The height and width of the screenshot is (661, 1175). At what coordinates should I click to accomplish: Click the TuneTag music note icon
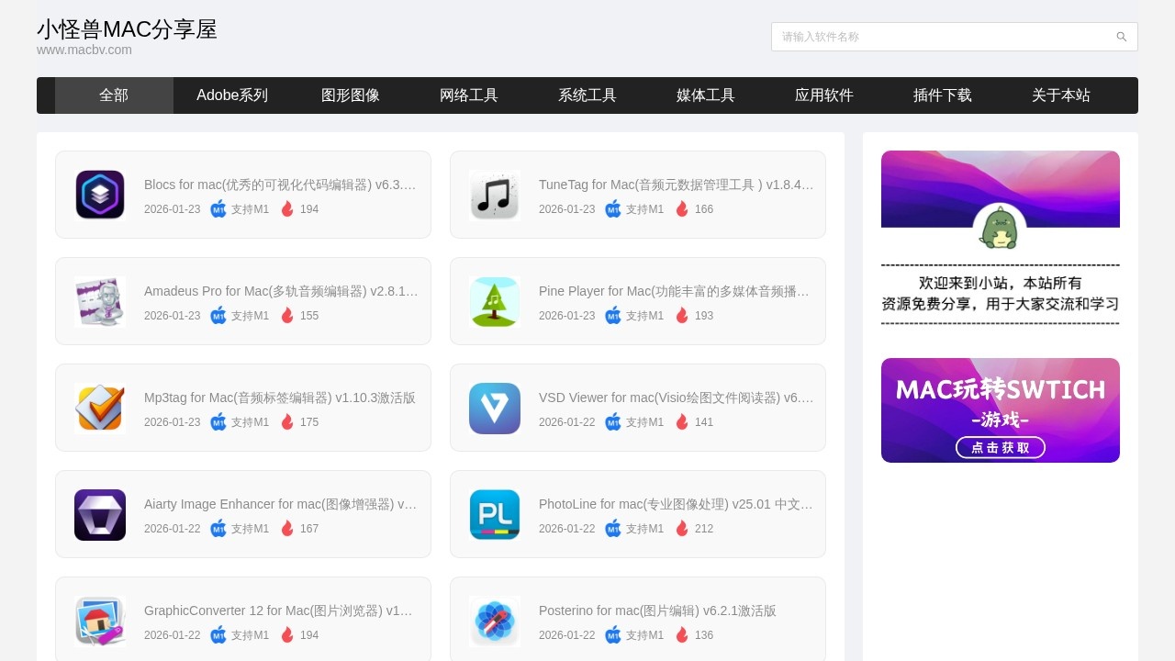tap(494, 194)
